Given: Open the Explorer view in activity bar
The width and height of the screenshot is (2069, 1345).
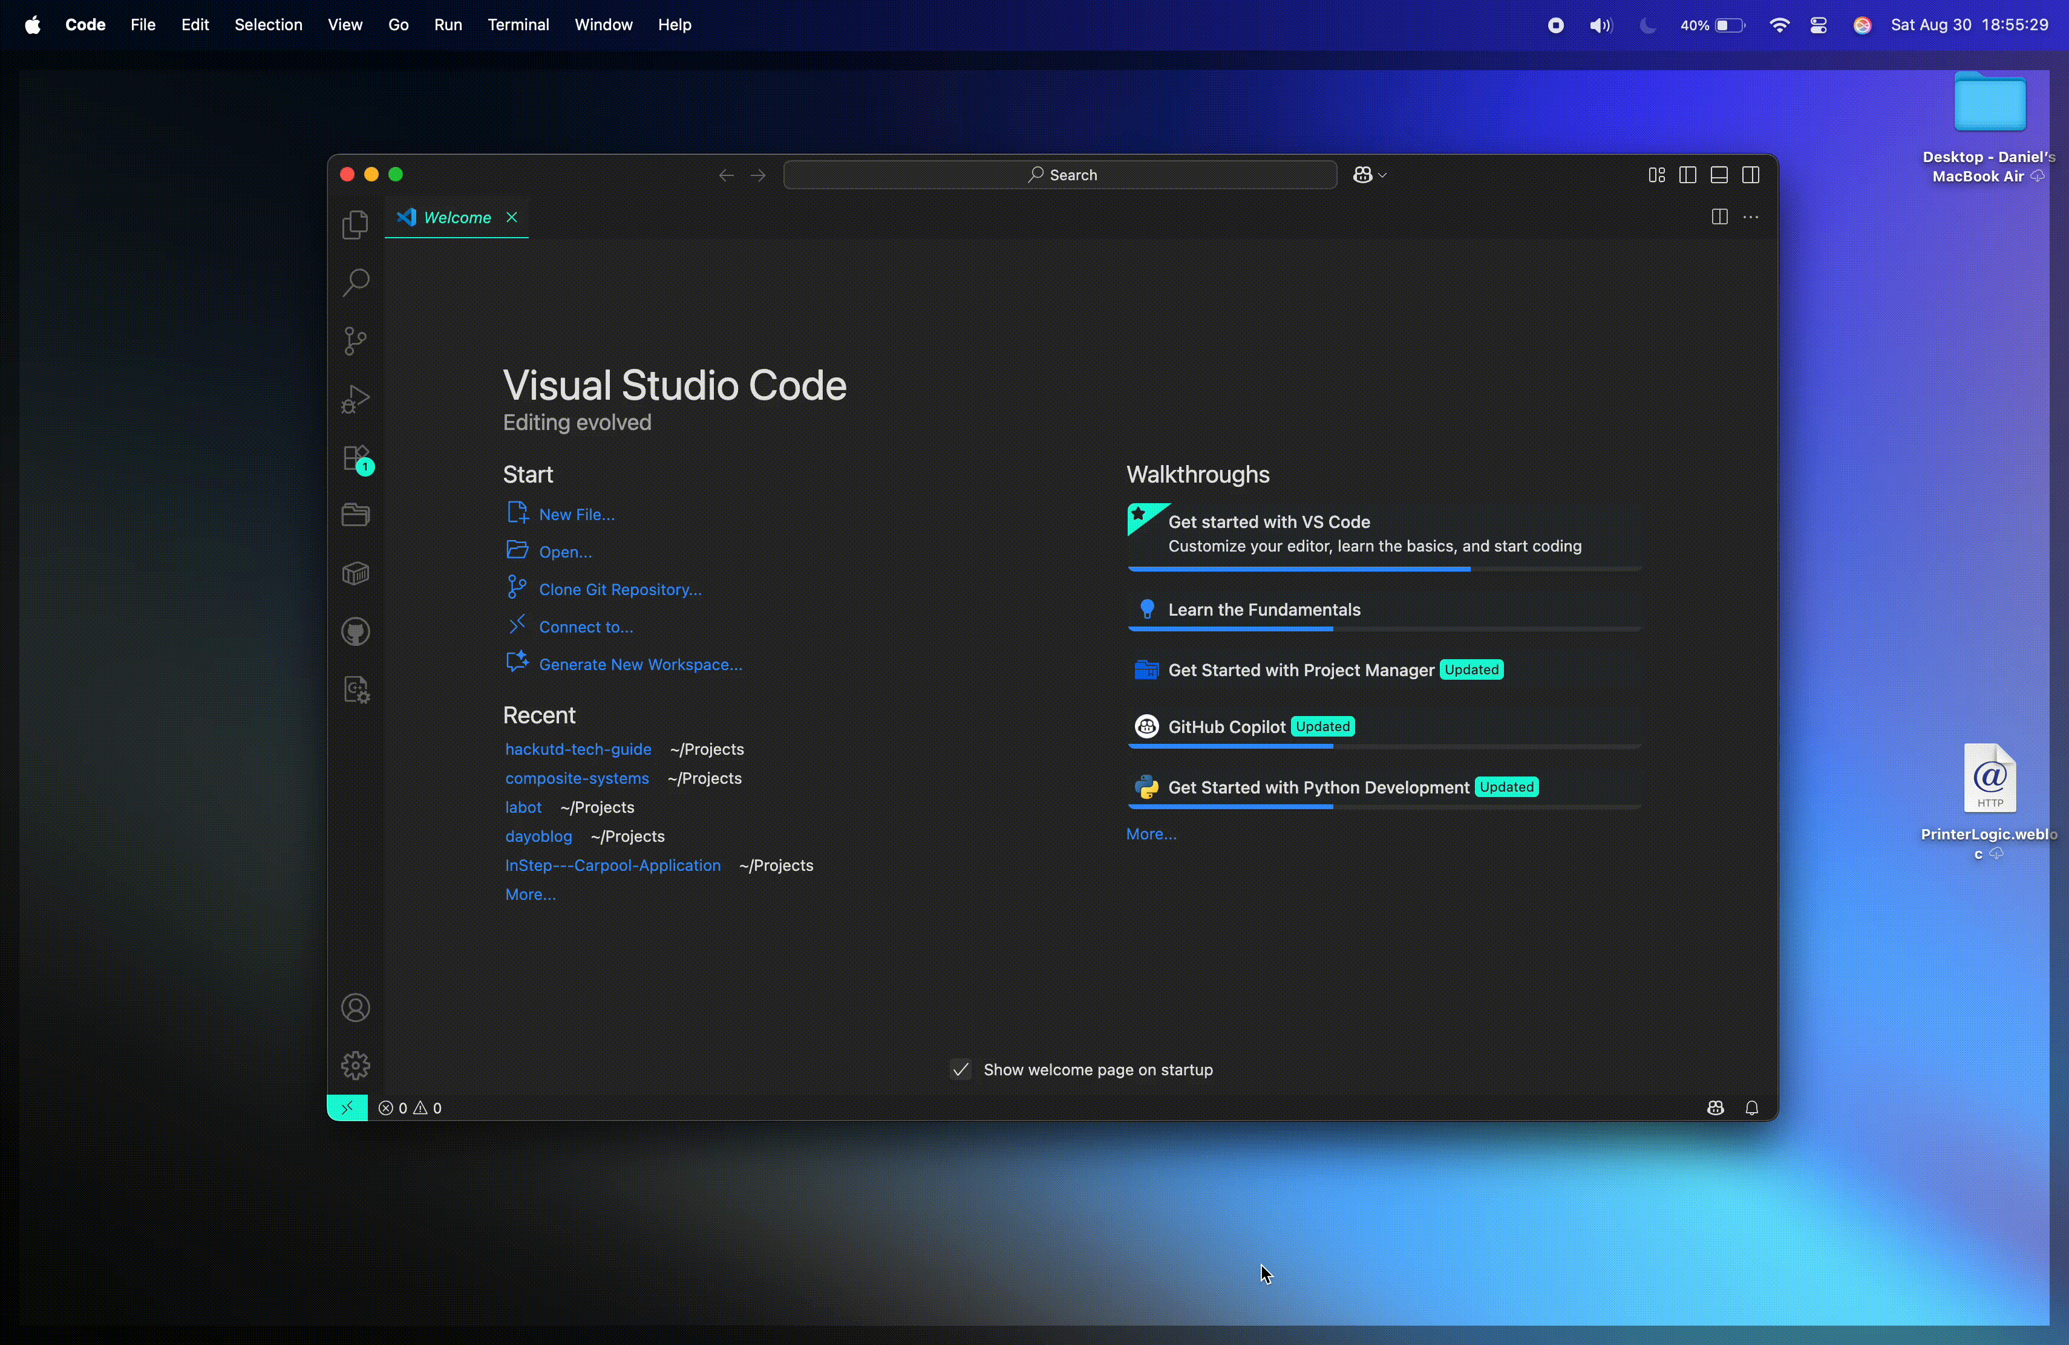Looking at the screenshot, I should pos(355,226).
